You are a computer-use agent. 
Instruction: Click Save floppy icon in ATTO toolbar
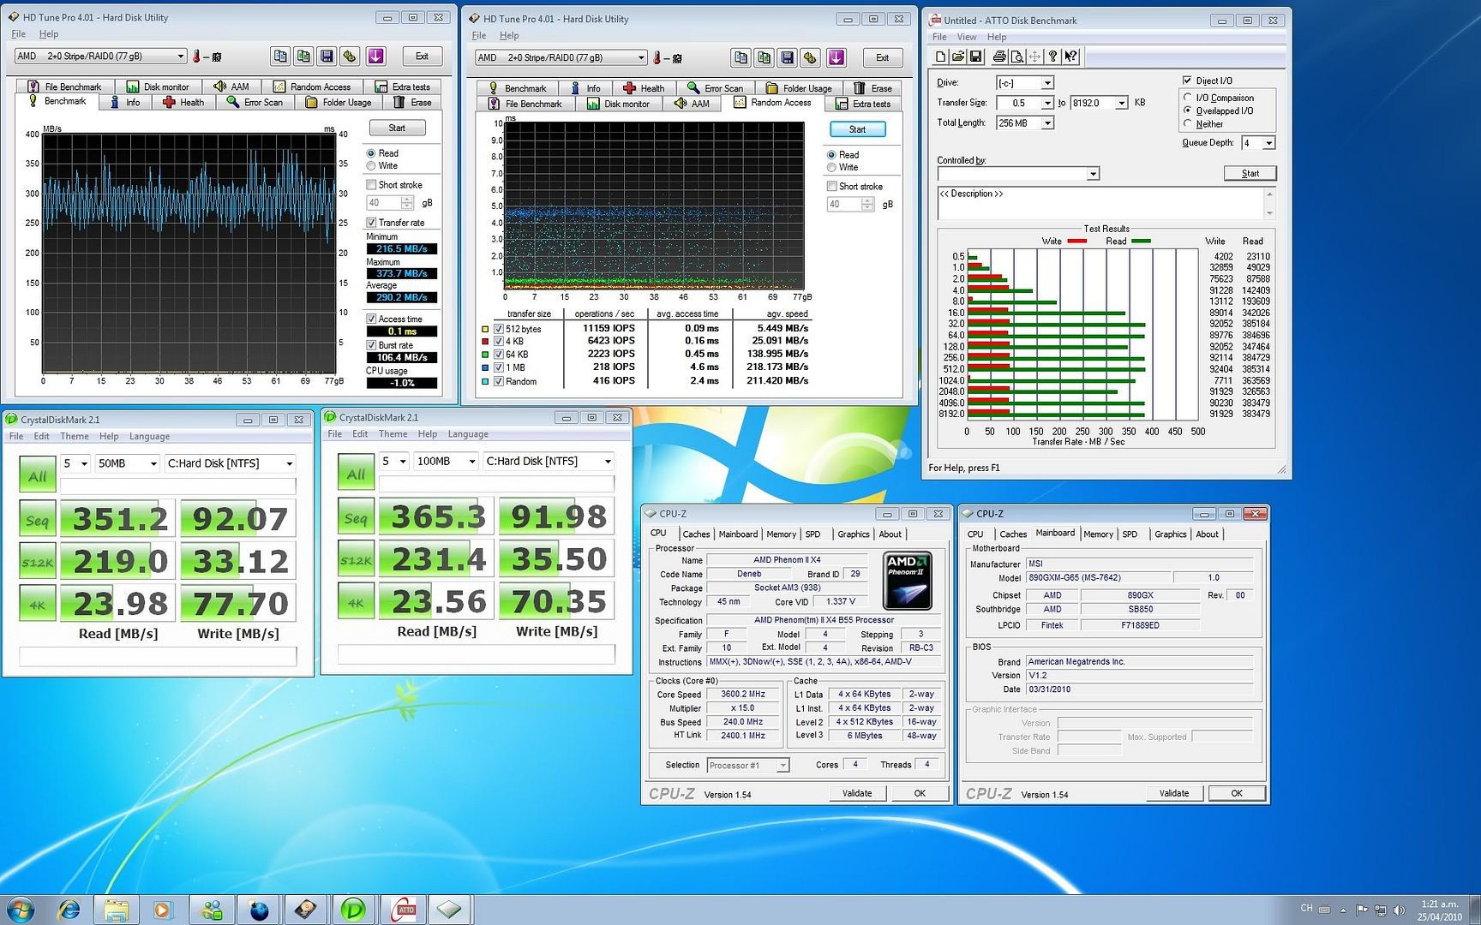pyautogui.click(x=974, y=57)
